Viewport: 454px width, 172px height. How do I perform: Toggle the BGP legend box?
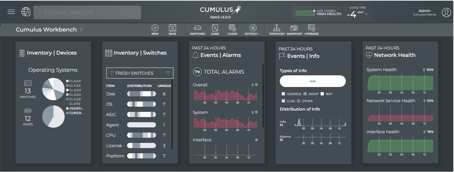(322, 94)
